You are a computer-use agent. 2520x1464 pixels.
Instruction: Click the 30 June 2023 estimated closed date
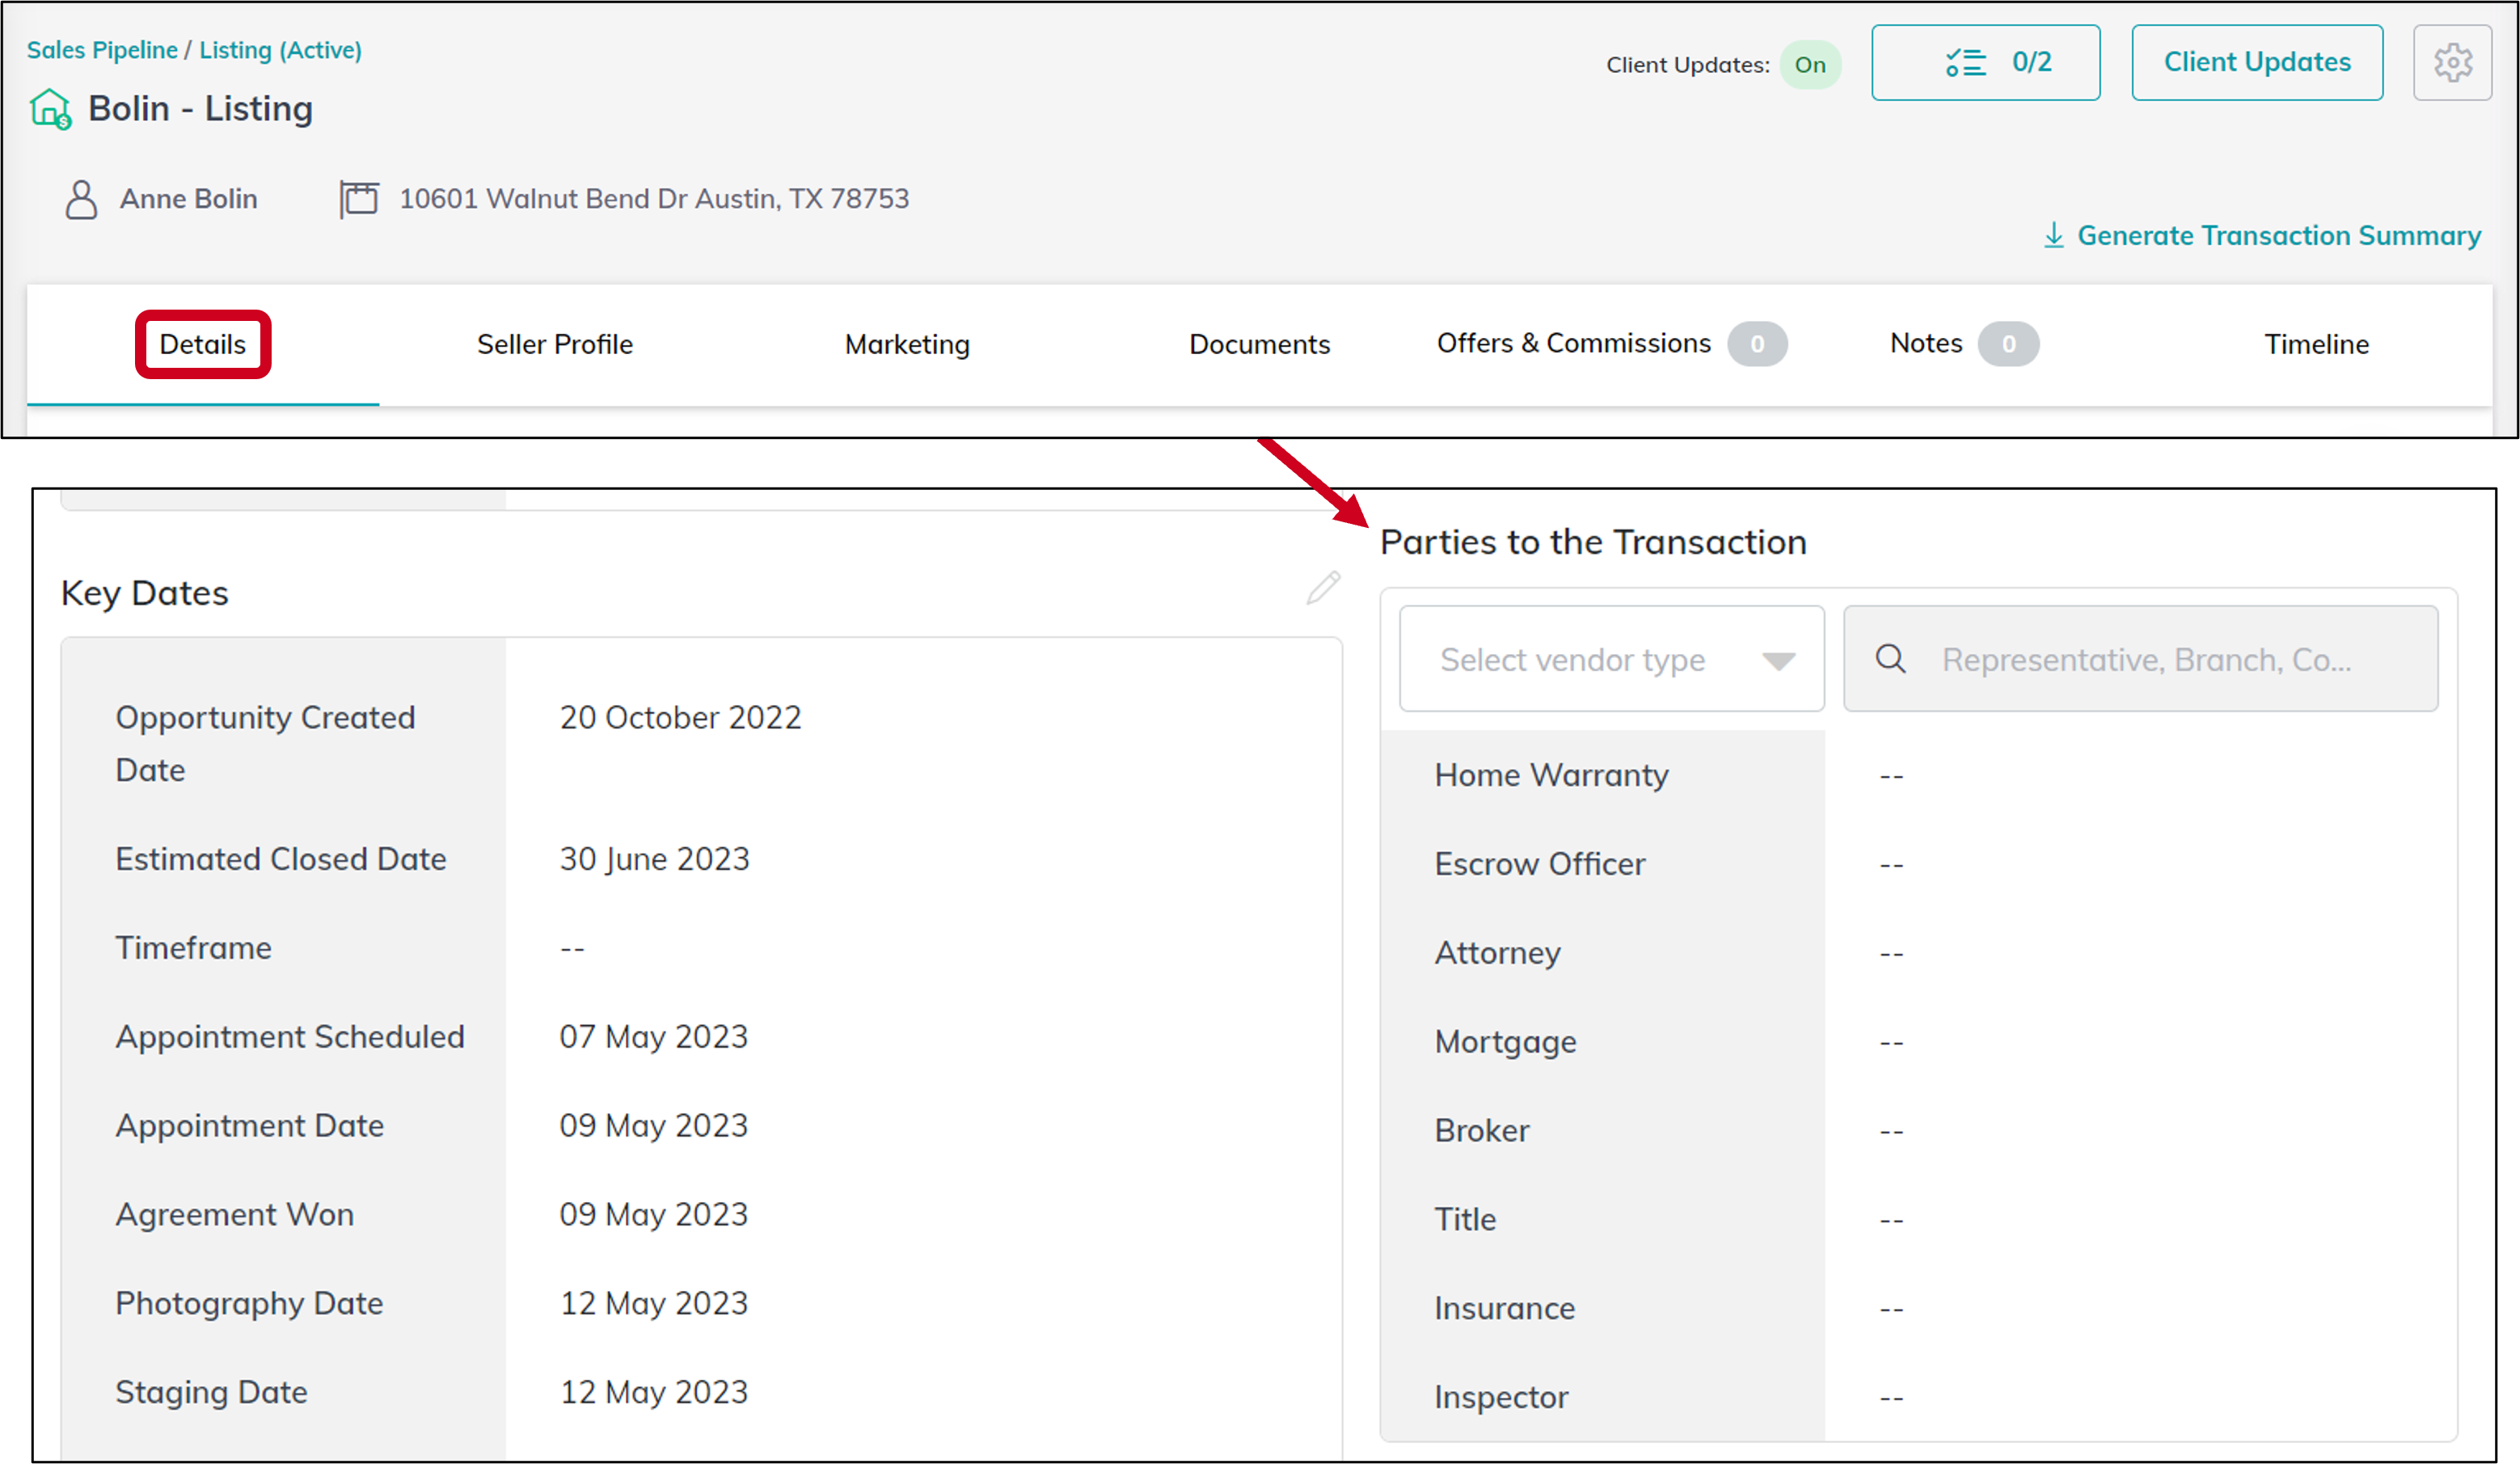click(654, 859)
